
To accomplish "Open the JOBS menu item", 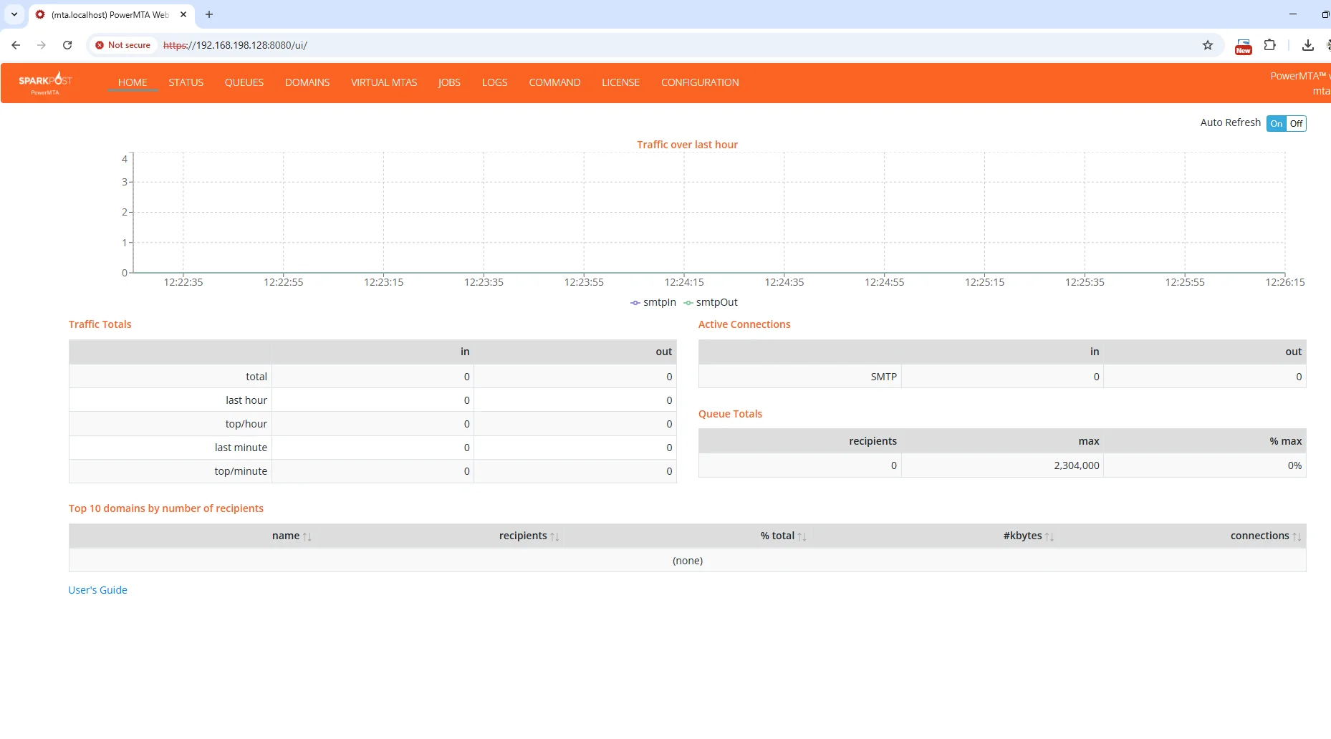I will (x=449, y=82).
